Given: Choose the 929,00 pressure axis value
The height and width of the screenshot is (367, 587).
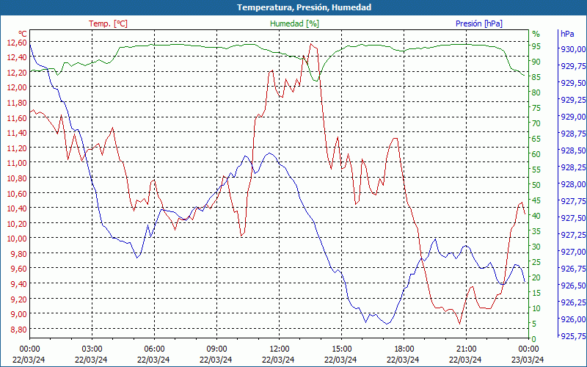Looking at the screenshot, I should (573, 117).
